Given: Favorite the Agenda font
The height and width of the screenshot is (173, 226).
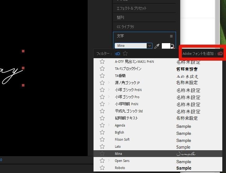Looking at the screenshot, I should pos(102,125).
